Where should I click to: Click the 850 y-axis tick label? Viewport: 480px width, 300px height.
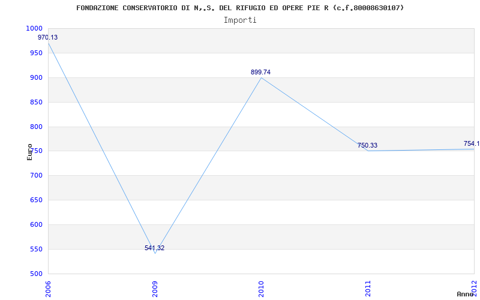pos(36,102)
